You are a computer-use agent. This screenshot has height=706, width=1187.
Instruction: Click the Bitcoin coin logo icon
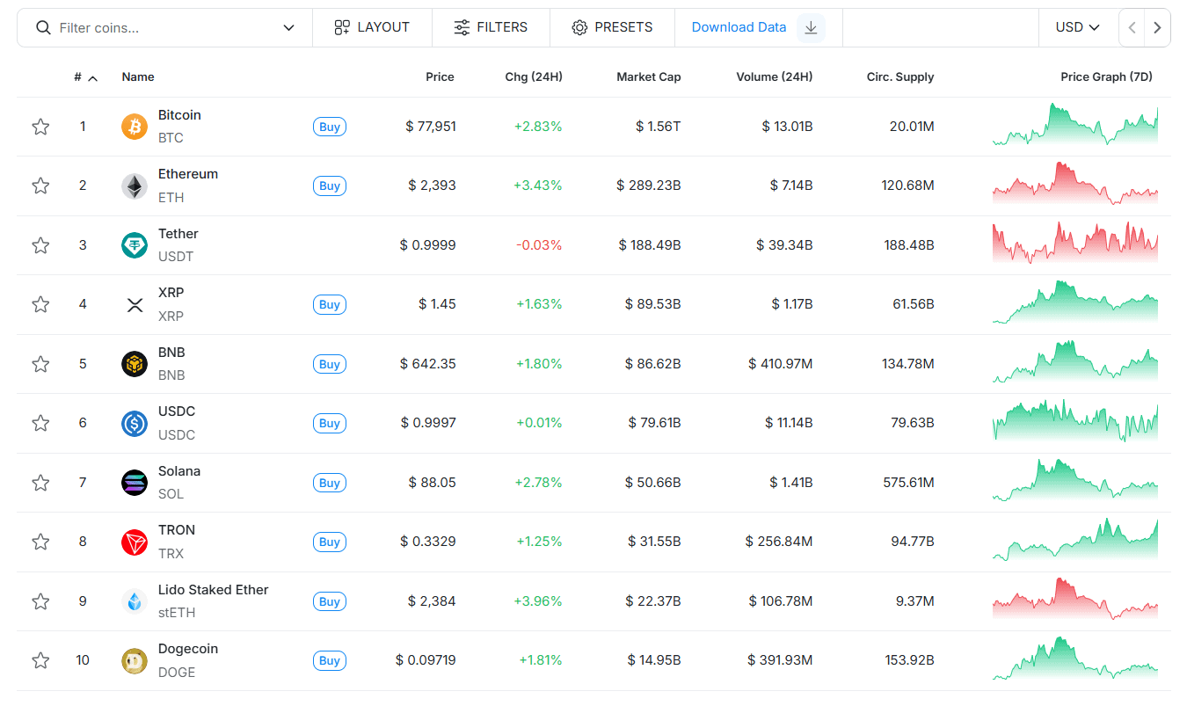pyautogui.click(x=135, y=127)
